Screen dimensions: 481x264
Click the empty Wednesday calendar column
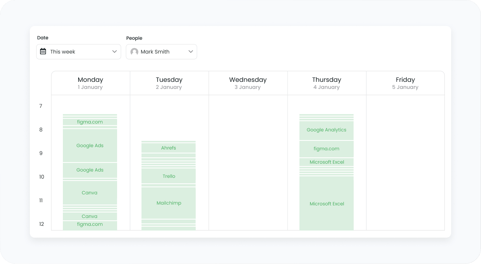[248, 162]
